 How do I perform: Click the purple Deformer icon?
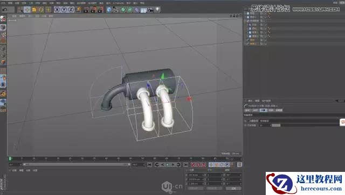136,10
